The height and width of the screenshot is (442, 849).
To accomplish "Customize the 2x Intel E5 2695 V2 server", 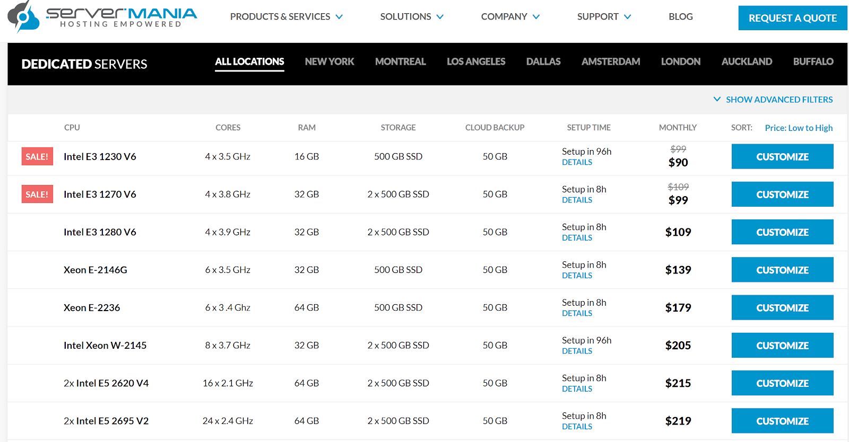I will tap(782, 421).
